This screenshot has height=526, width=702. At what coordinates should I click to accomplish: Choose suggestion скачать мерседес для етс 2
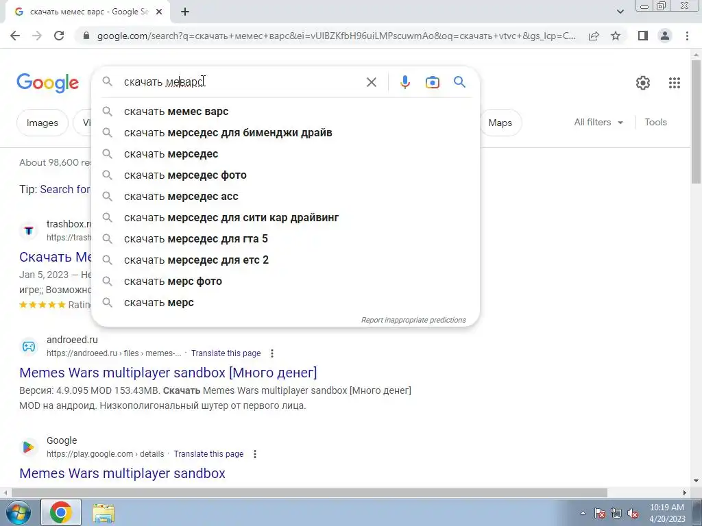point(286,260)
